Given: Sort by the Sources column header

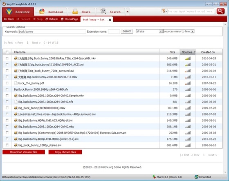Looking at the screenshot, I should [x=188, y=52].
